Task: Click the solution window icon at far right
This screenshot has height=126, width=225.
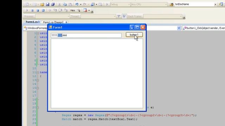Action: tap(221, 5)
